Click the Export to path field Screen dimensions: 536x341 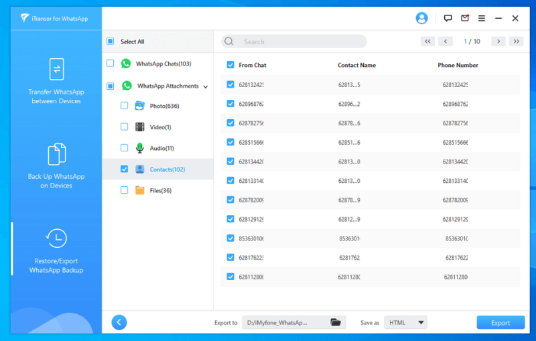pos(294,322)
